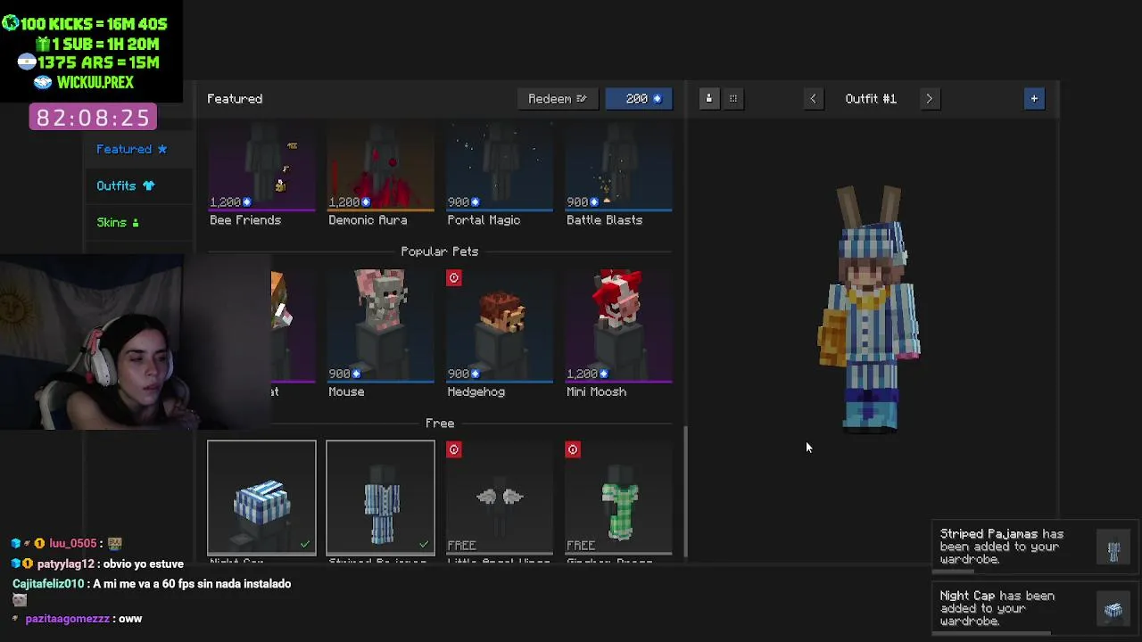Image resolution: width=1142 pixels, height=642 pixels.
Task: Go to previous outfit arrow
Action: click(x=813, y=99)
